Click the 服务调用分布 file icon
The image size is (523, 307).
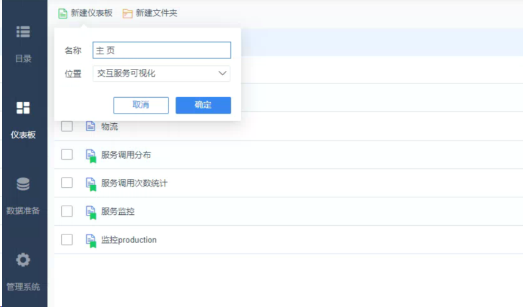(91, 155)
